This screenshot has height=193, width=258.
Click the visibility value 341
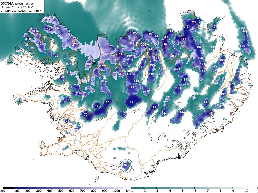pos(53,18)
